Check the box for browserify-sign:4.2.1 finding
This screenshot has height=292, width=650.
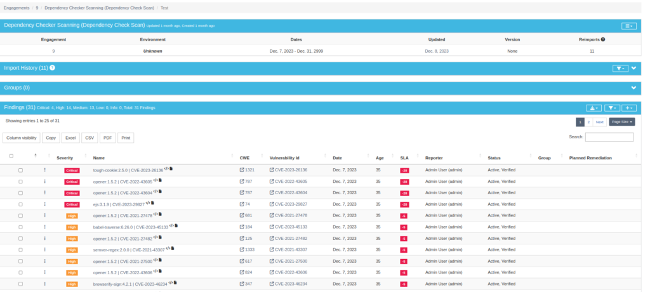(x=21, y=284)
